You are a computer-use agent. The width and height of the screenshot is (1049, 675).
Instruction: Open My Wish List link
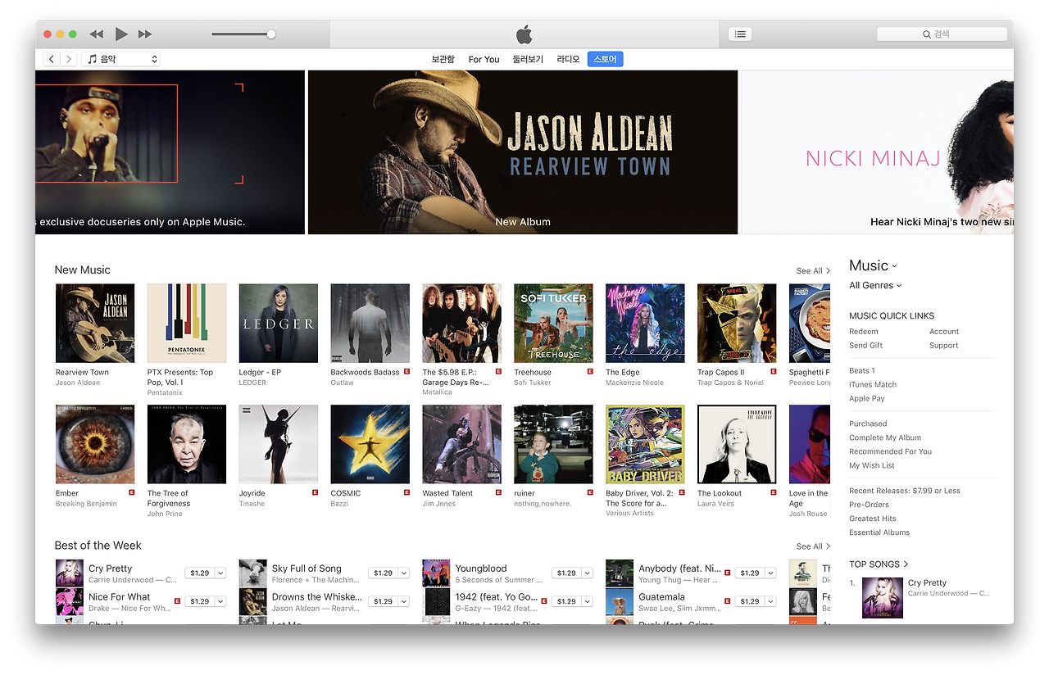click(x=872, y=466)
